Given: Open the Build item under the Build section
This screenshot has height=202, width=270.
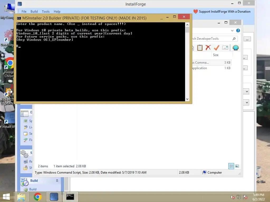Looking at the screenshot, I should pos(33,189).
